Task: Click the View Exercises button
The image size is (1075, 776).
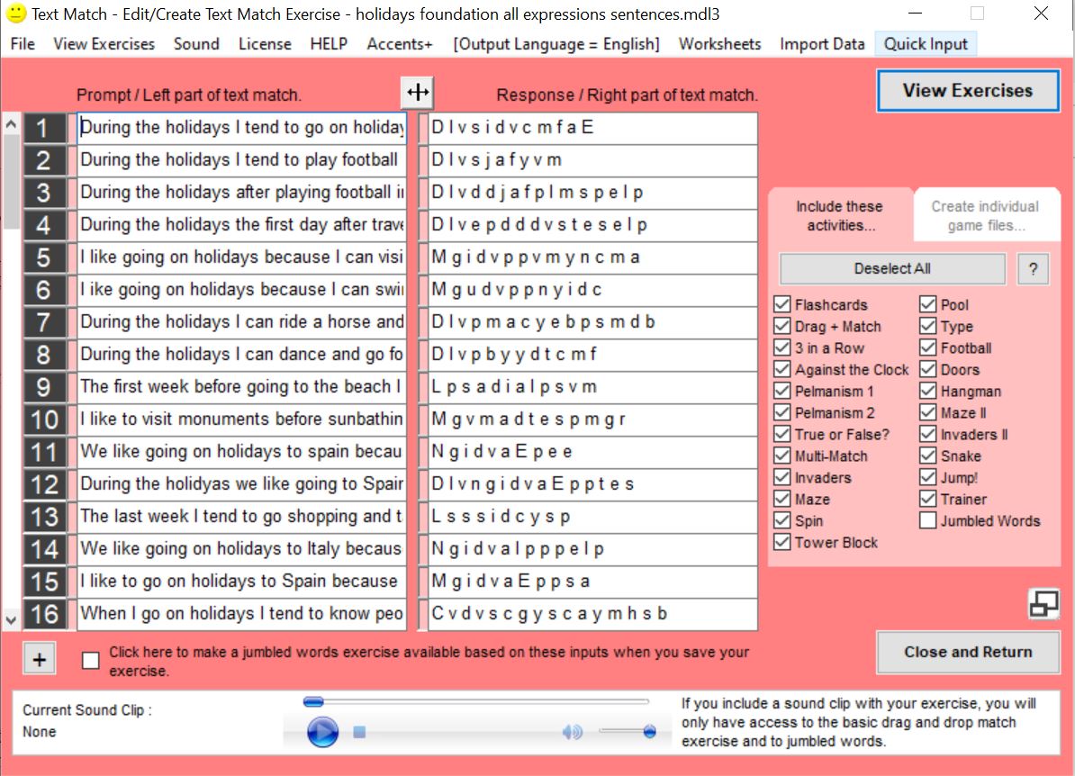Action: [967, 90]
